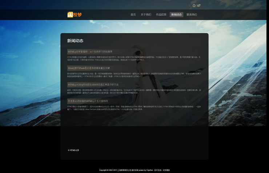Click summary text under IE8 compatibility article
269x173 pixels.
tap(133, 91)
